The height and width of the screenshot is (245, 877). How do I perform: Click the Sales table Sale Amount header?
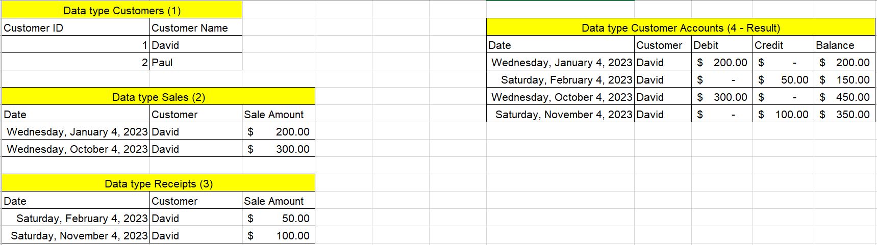click(279, 114)
